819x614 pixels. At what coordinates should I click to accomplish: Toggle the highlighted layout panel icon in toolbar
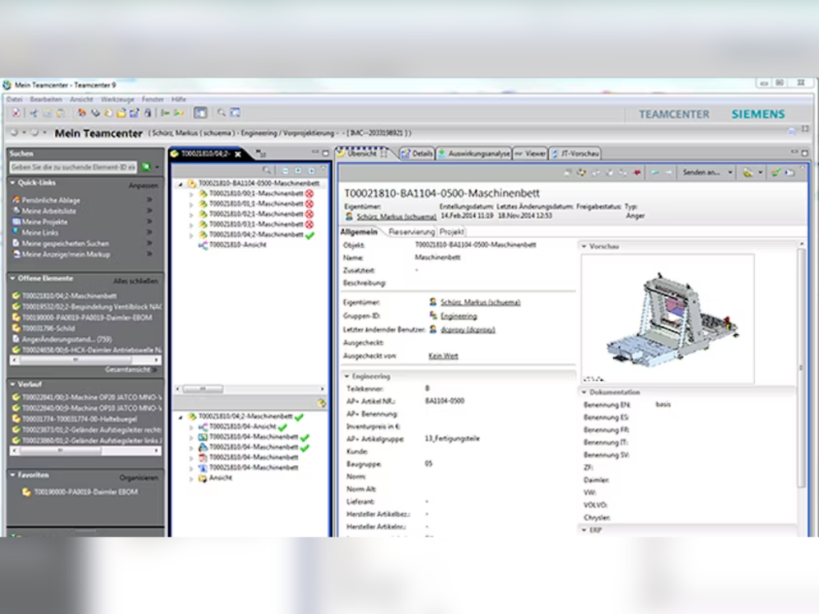201,113
